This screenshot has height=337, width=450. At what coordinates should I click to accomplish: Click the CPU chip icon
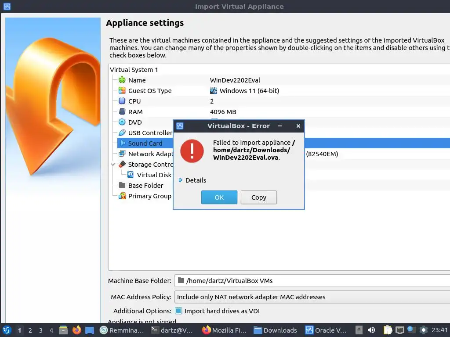(122, 101)
